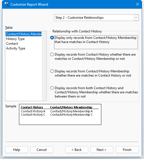
Task: Click the Sample preview box
Action: pos(60,114)
